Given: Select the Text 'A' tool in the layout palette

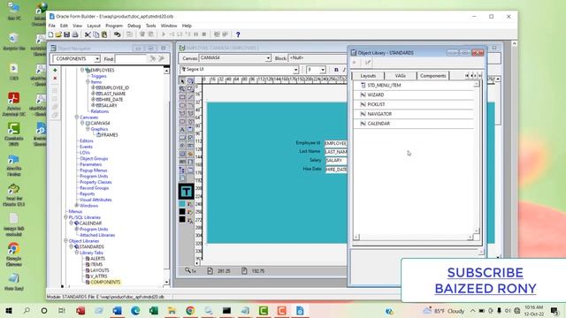Looking at the screenshot, I should 182,130.
